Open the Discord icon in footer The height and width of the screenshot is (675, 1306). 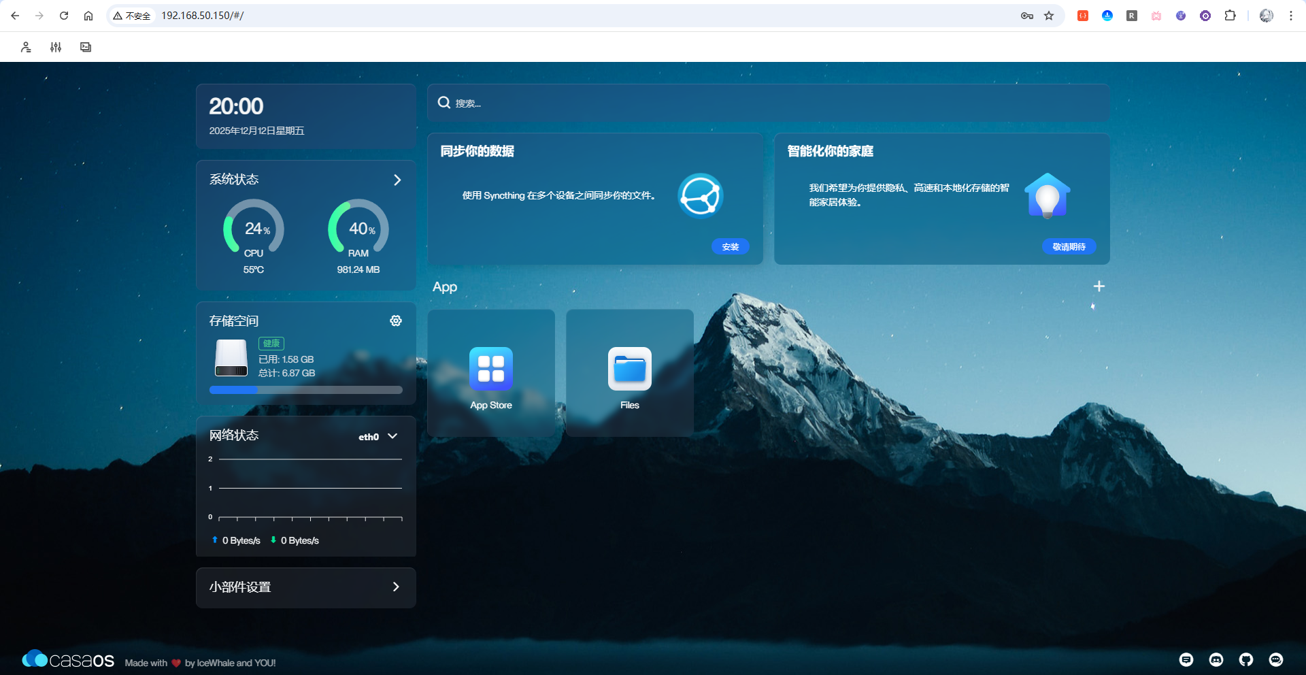pos(1216,659)
